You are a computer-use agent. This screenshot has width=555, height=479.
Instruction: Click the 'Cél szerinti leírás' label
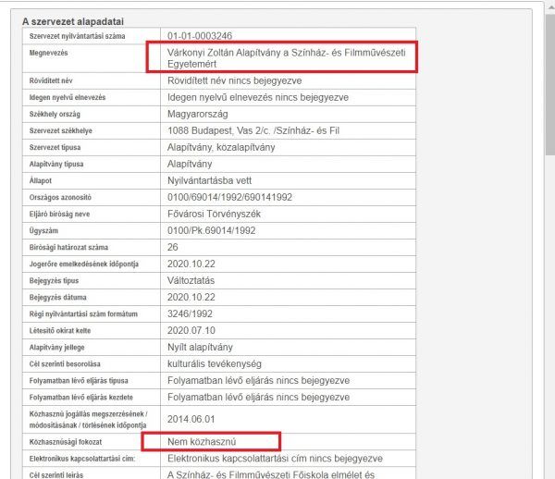pos(56,474)
